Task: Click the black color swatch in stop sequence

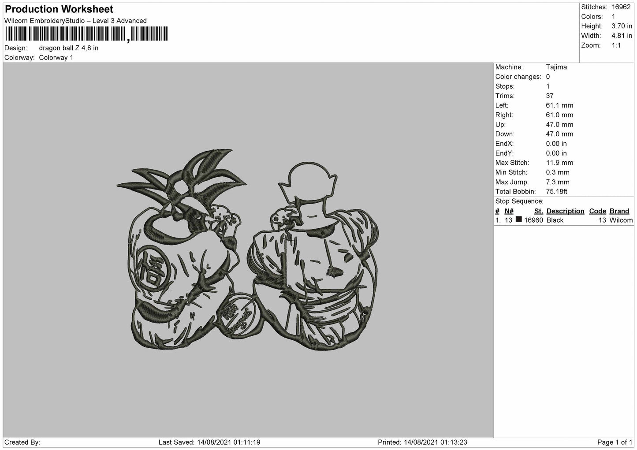Action: 519,219
